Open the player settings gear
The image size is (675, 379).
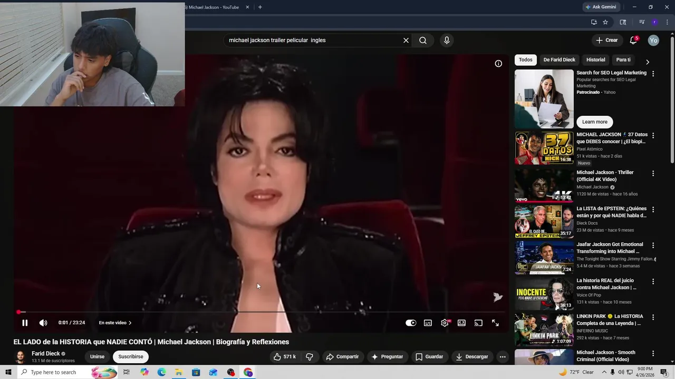click(445, 323)
